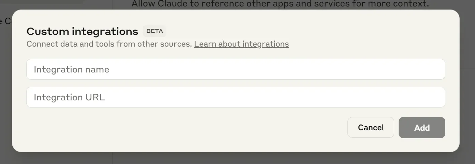Click the cut-off text at the left edge
Image resolution: width=475 pixels, height=164 pixels.
(4, 21)
